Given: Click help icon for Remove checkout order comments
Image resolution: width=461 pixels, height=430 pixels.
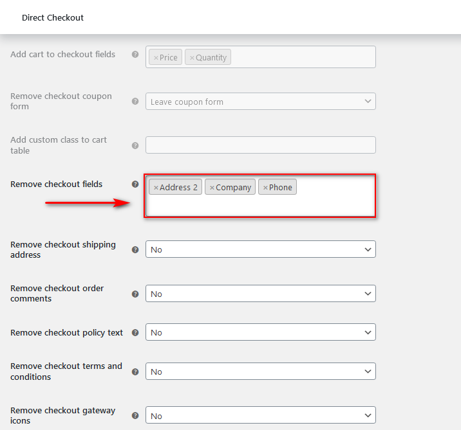Looking at the screenshot, I should pyautogui.click(x=135, y=294).
